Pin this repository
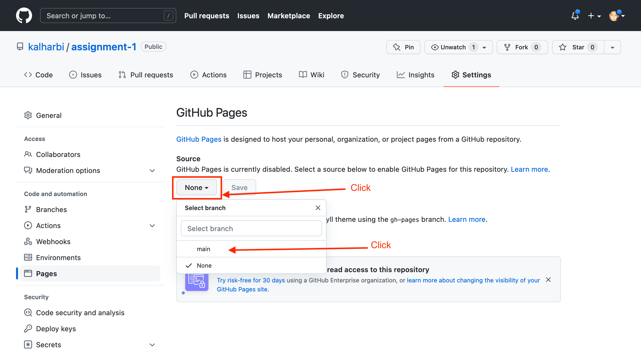641x353 pixels. point(403,47)
